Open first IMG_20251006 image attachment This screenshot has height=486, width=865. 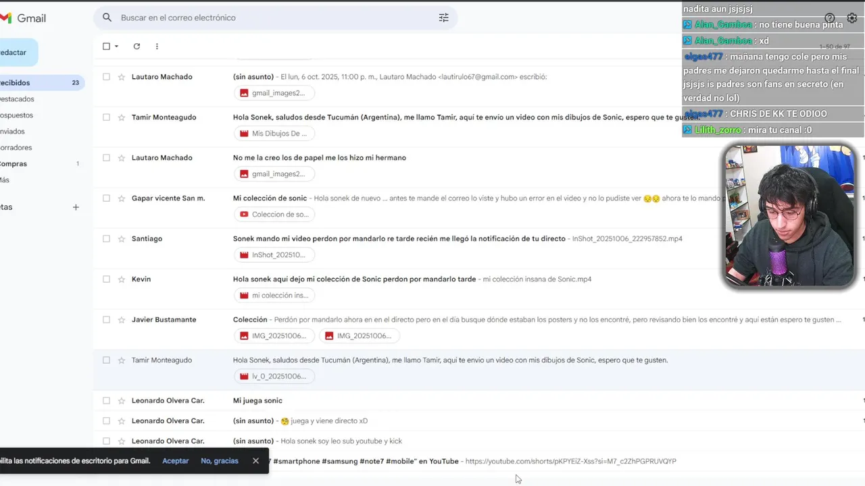click(x=274, y=336)
